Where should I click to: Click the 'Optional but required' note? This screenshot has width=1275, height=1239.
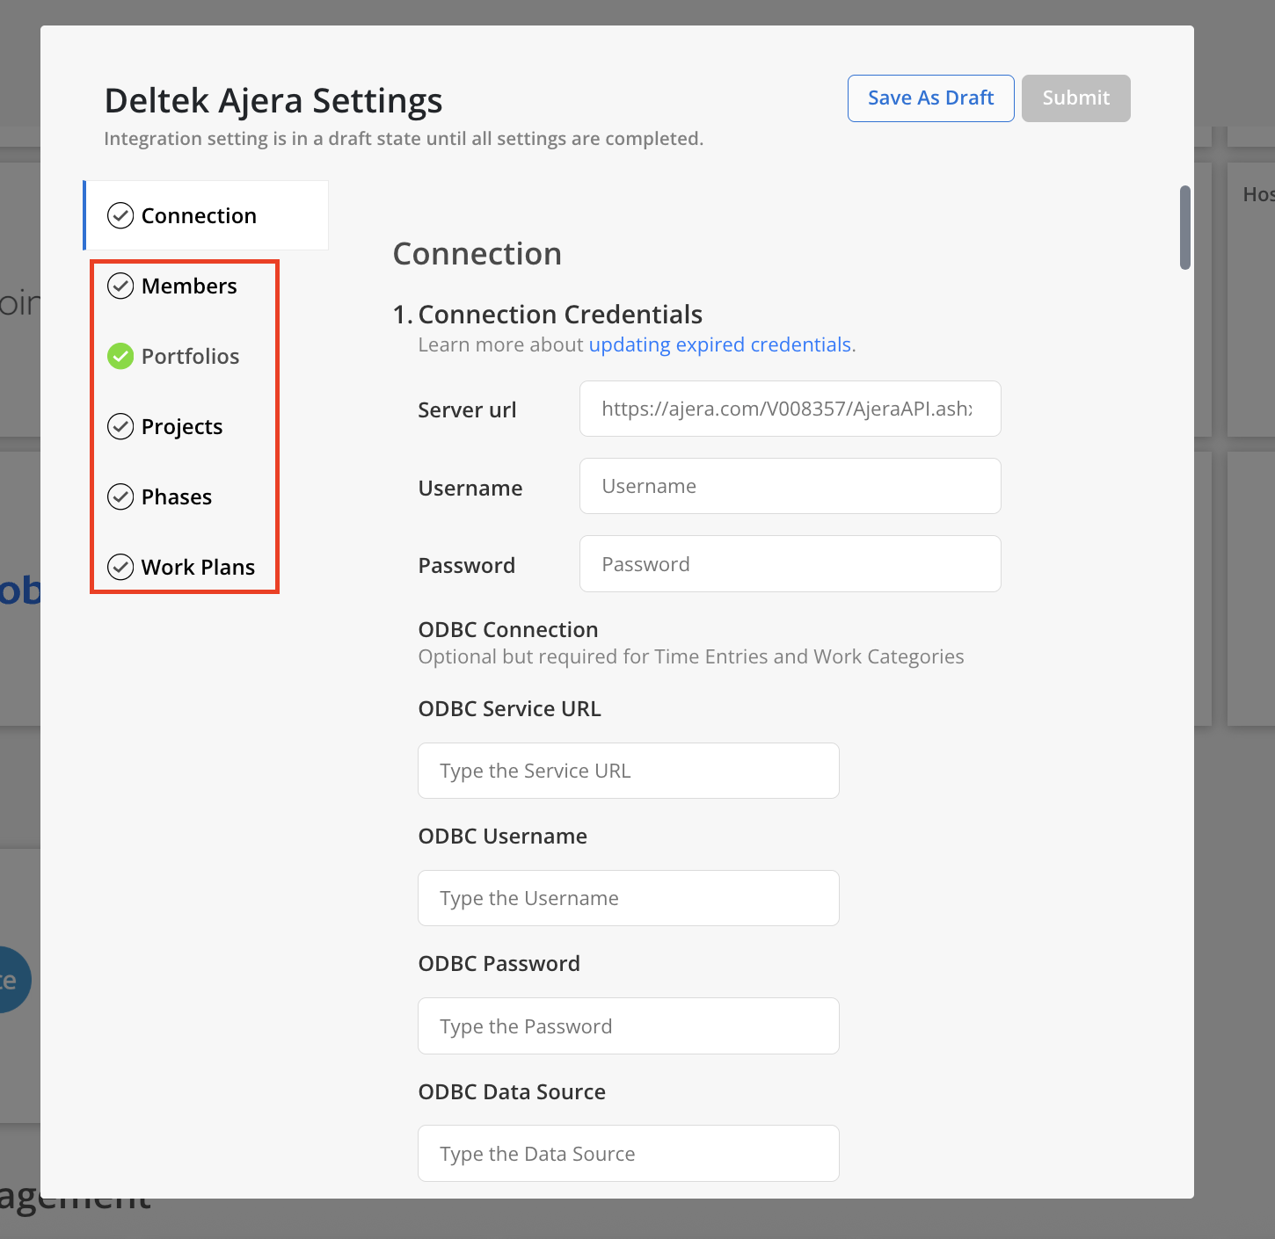click(x=691, y=657)
